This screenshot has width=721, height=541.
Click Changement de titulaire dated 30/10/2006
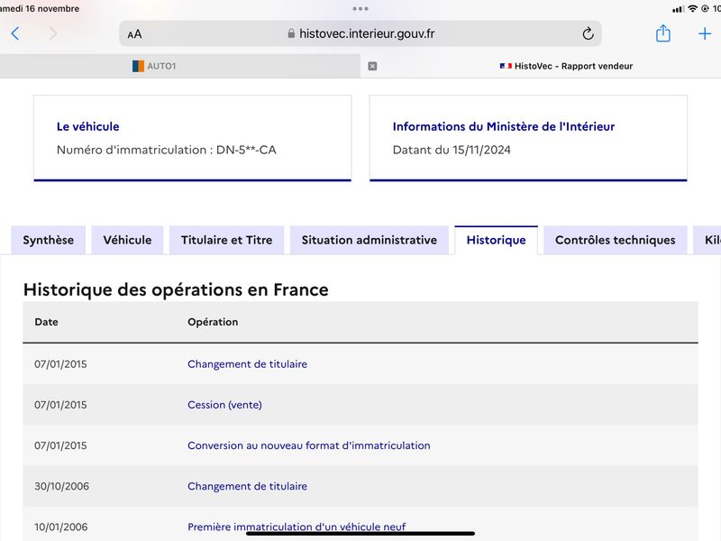point(247,486)
